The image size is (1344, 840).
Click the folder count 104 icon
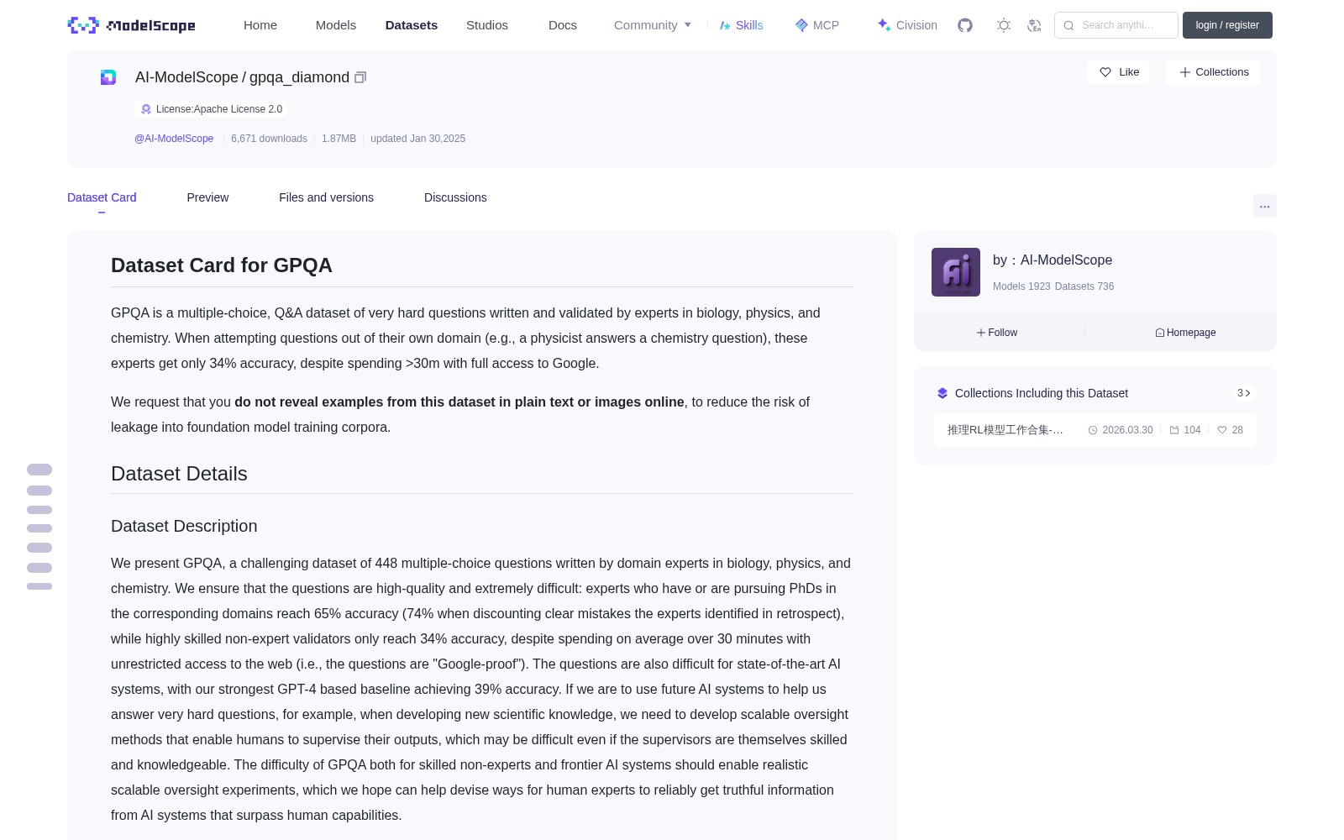coord(1174,430)
